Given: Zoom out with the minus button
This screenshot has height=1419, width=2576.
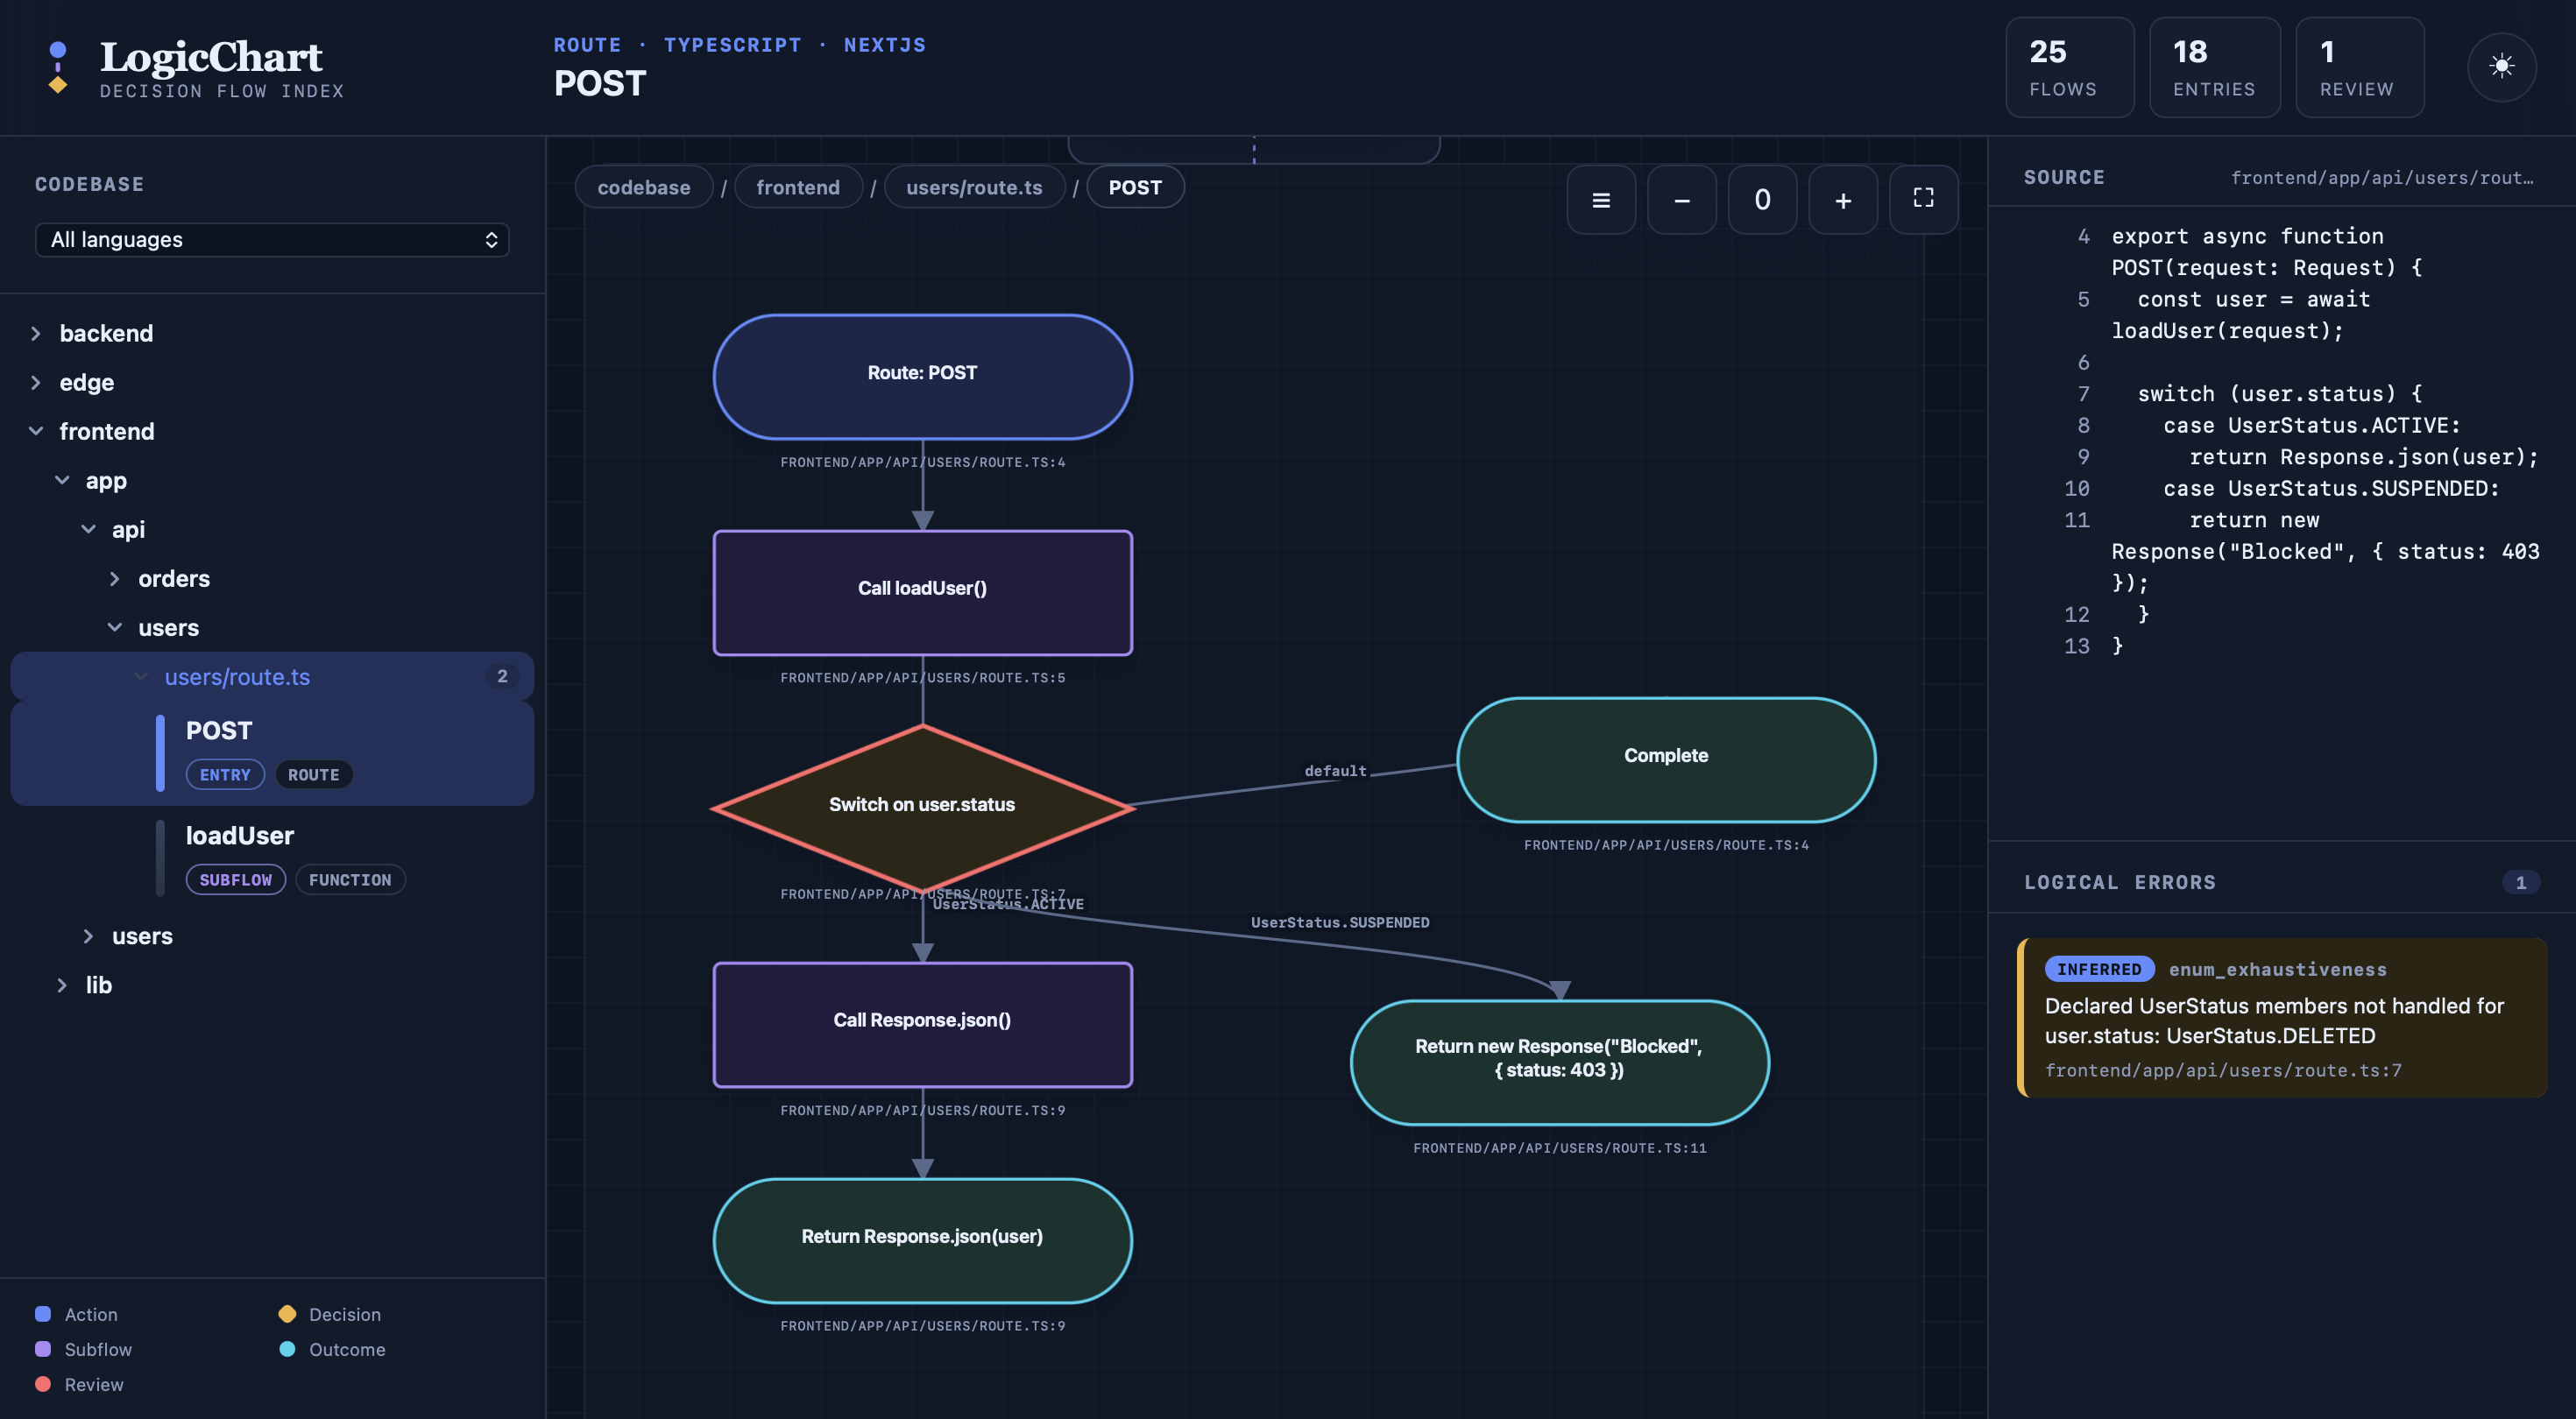Looking at the screenshot, I should (1682, 200).
